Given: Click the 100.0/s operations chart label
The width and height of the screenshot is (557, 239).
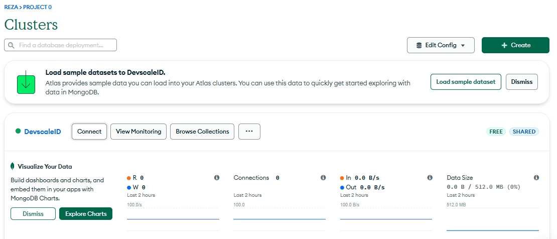Looking at the screenshot, I should tap(135, 205).
